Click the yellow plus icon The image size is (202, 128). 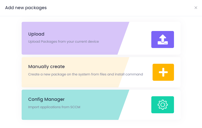(x=163, y=72)
